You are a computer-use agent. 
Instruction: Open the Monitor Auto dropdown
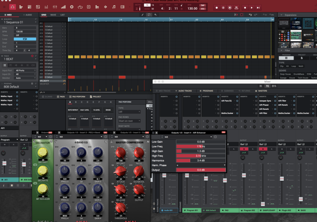[x=25, y=78]
